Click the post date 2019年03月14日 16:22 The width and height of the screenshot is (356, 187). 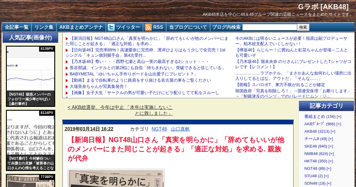(89, 129)
